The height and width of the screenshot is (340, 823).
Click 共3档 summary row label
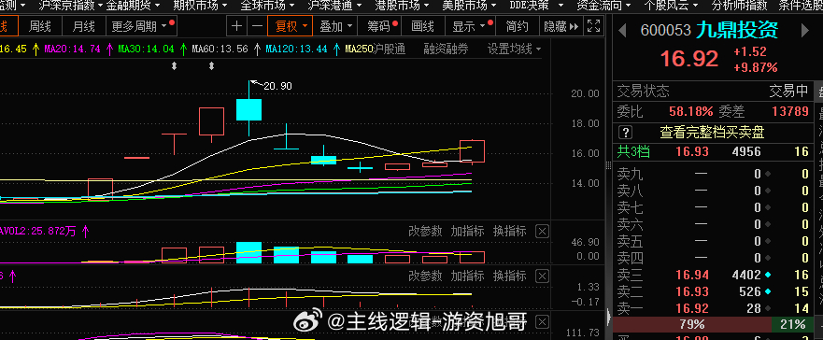tap(633, 152)
